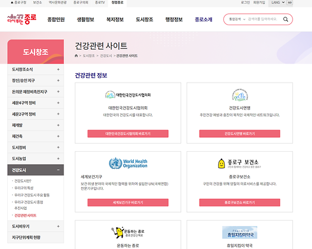Click the 회원가입 link

tap(259, 3)
